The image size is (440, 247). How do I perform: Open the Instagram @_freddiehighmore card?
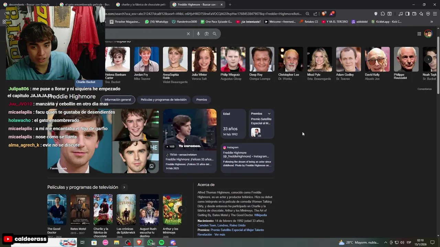click(247, 158)
